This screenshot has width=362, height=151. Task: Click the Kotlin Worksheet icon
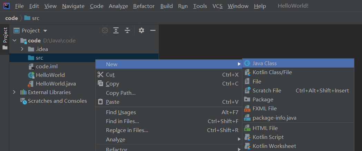(x=247, y=146)
